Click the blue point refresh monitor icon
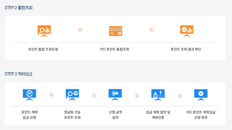Viewport: 232px width, 130px height. [30, 95]
